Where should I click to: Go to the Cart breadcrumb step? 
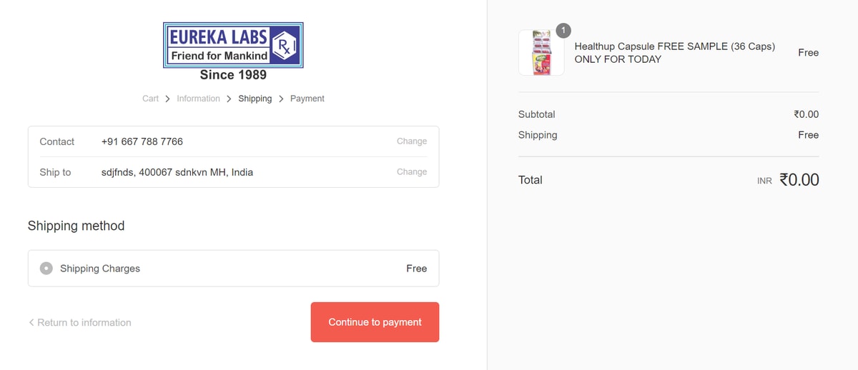pos(150,99)
